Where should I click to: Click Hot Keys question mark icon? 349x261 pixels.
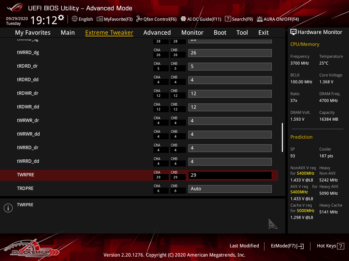point(340,246)
